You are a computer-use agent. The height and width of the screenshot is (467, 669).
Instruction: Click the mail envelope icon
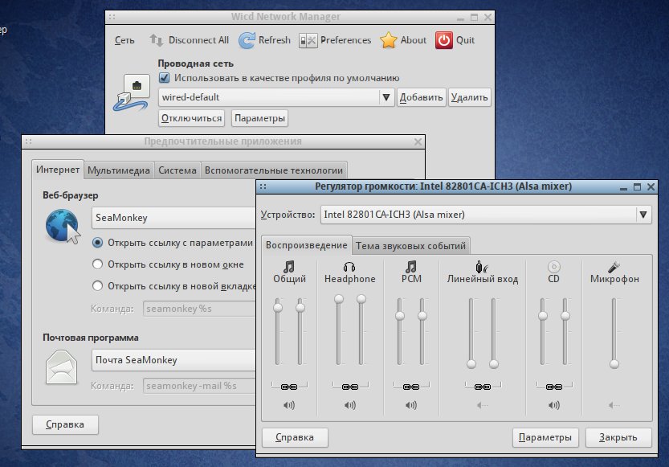pos(61,367)
